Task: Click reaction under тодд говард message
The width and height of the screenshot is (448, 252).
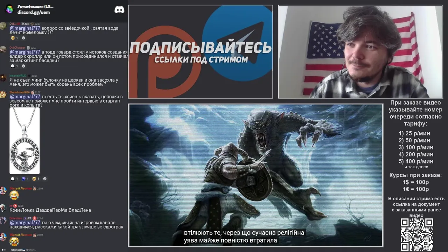Action: click(14, 66)
